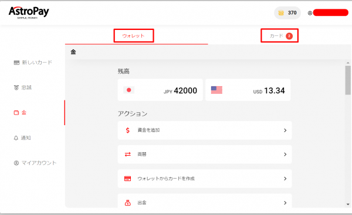Click the user profile icon in header
352x215 pixels.
(310, 13)
